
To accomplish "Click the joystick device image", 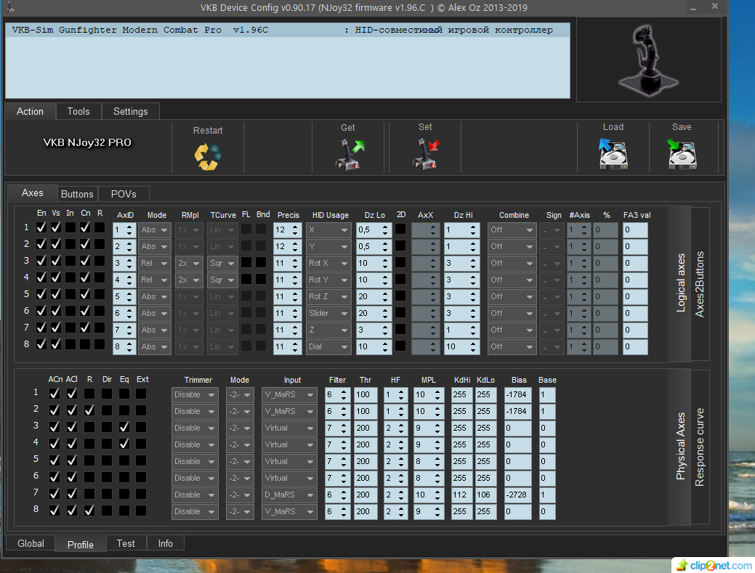I will point(647,60).
